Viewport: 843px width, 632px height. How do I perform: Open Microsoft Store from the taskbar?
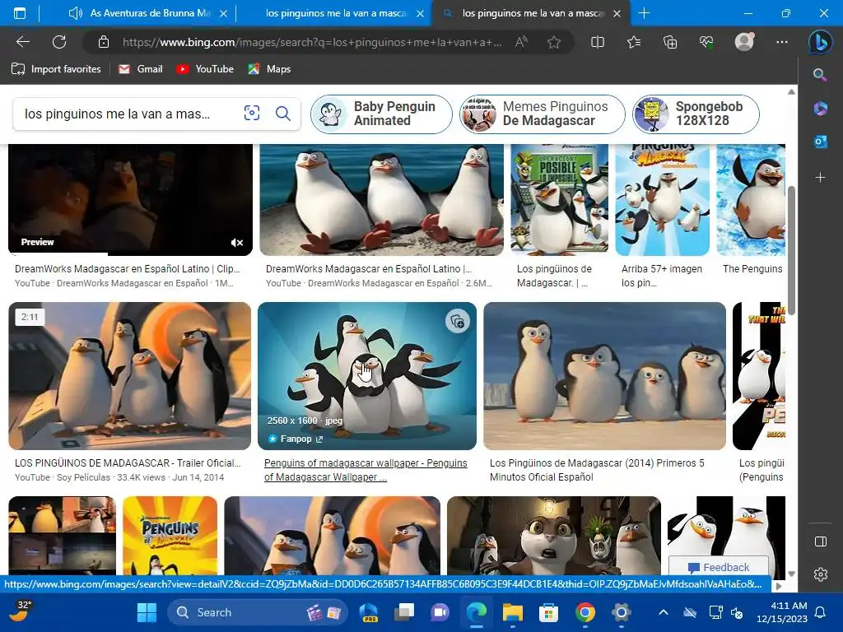[548, 612]
